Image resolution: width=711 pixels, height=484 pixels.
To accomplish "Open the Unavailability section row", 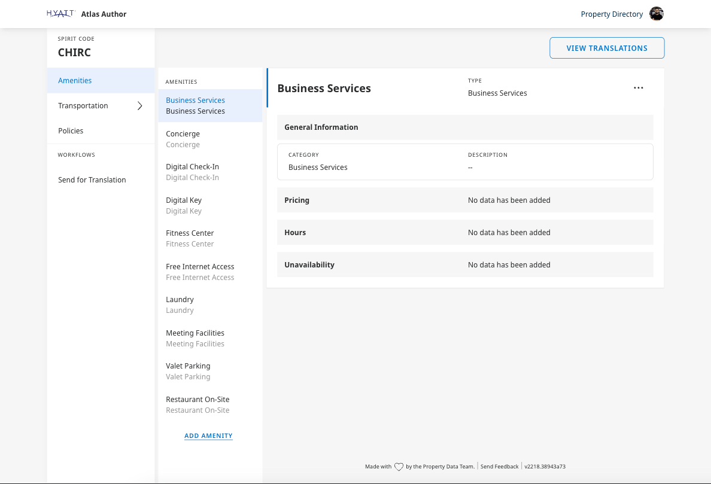I will 465,264.
